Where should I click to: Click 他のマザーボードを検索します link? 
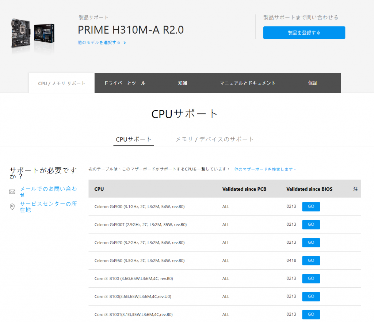pyautogui.click(x=265, y=169)
